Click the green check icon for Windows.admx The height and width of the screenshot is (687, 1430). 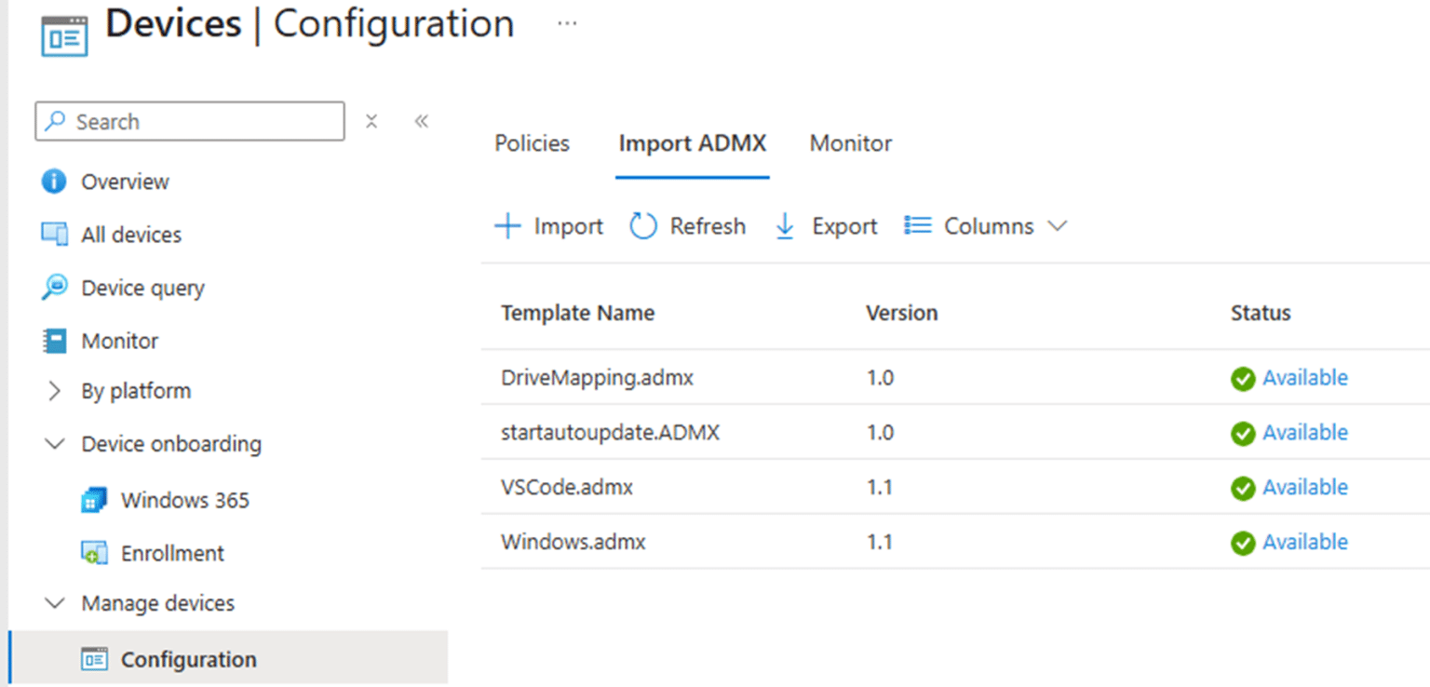click(x=1243, y=543)
